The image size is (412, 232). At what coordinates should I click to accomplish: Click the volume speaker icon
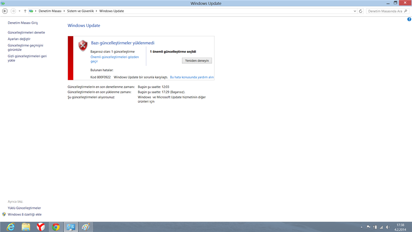pyautogui.click(x=388, y=227)
